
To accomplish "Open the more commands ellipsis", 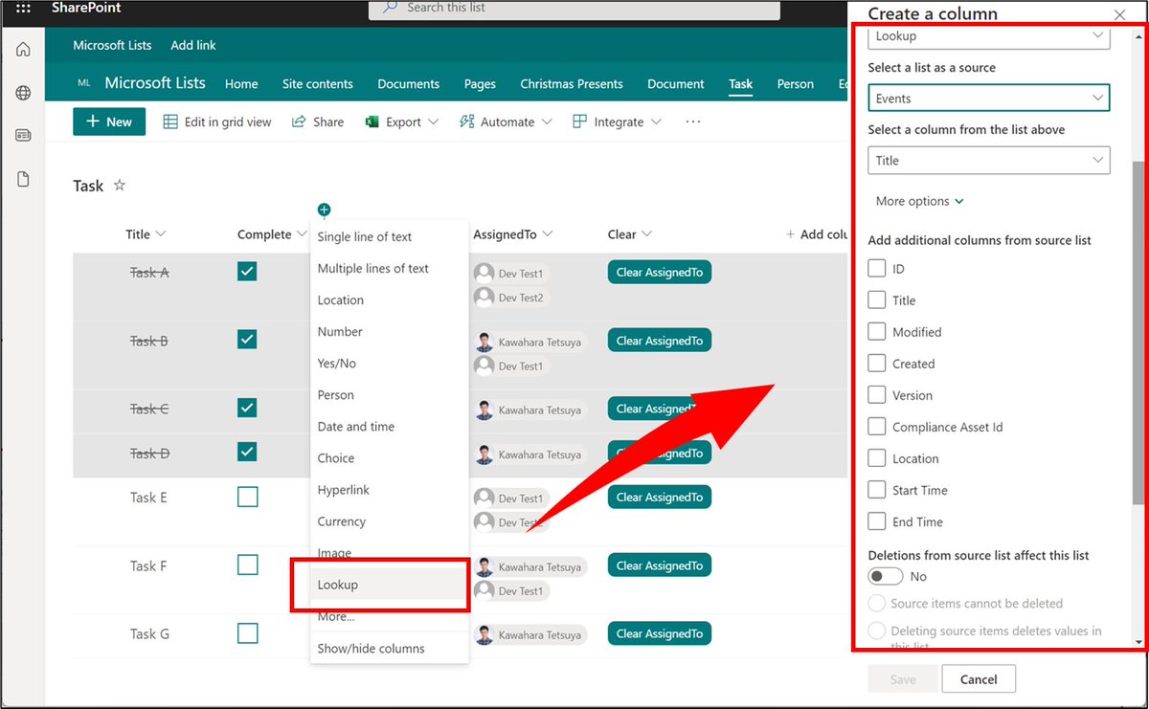I will 693,122.
